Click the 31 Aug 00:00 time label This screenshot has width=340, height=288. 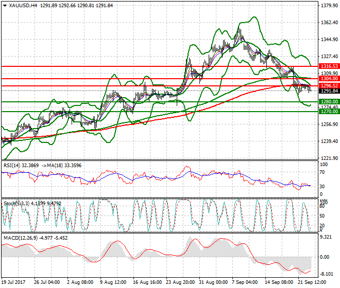coord(213,282)
